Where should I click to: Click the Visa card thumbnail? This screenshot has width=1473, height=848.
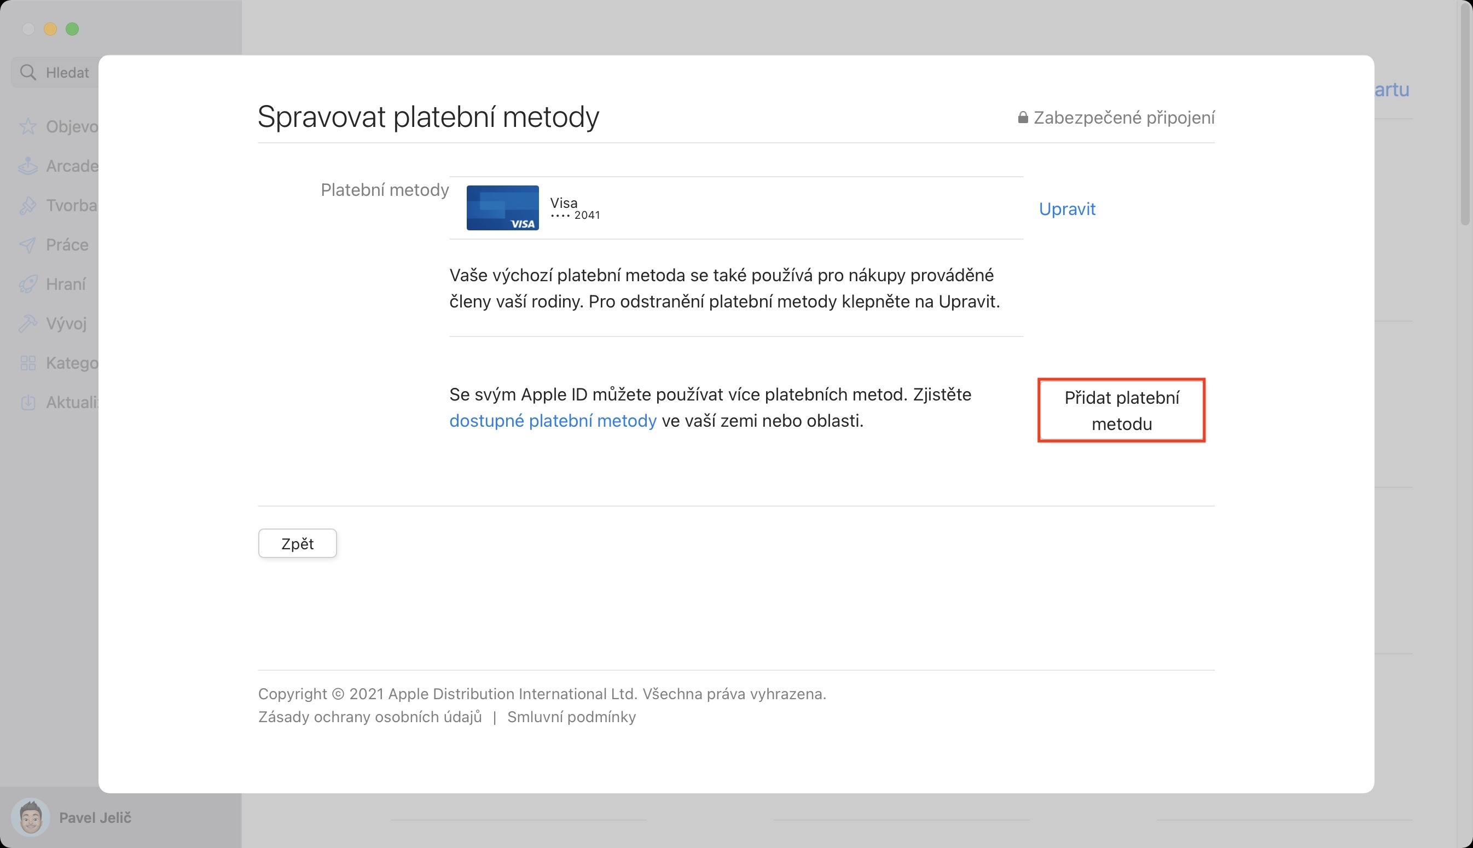pos(502,208)
